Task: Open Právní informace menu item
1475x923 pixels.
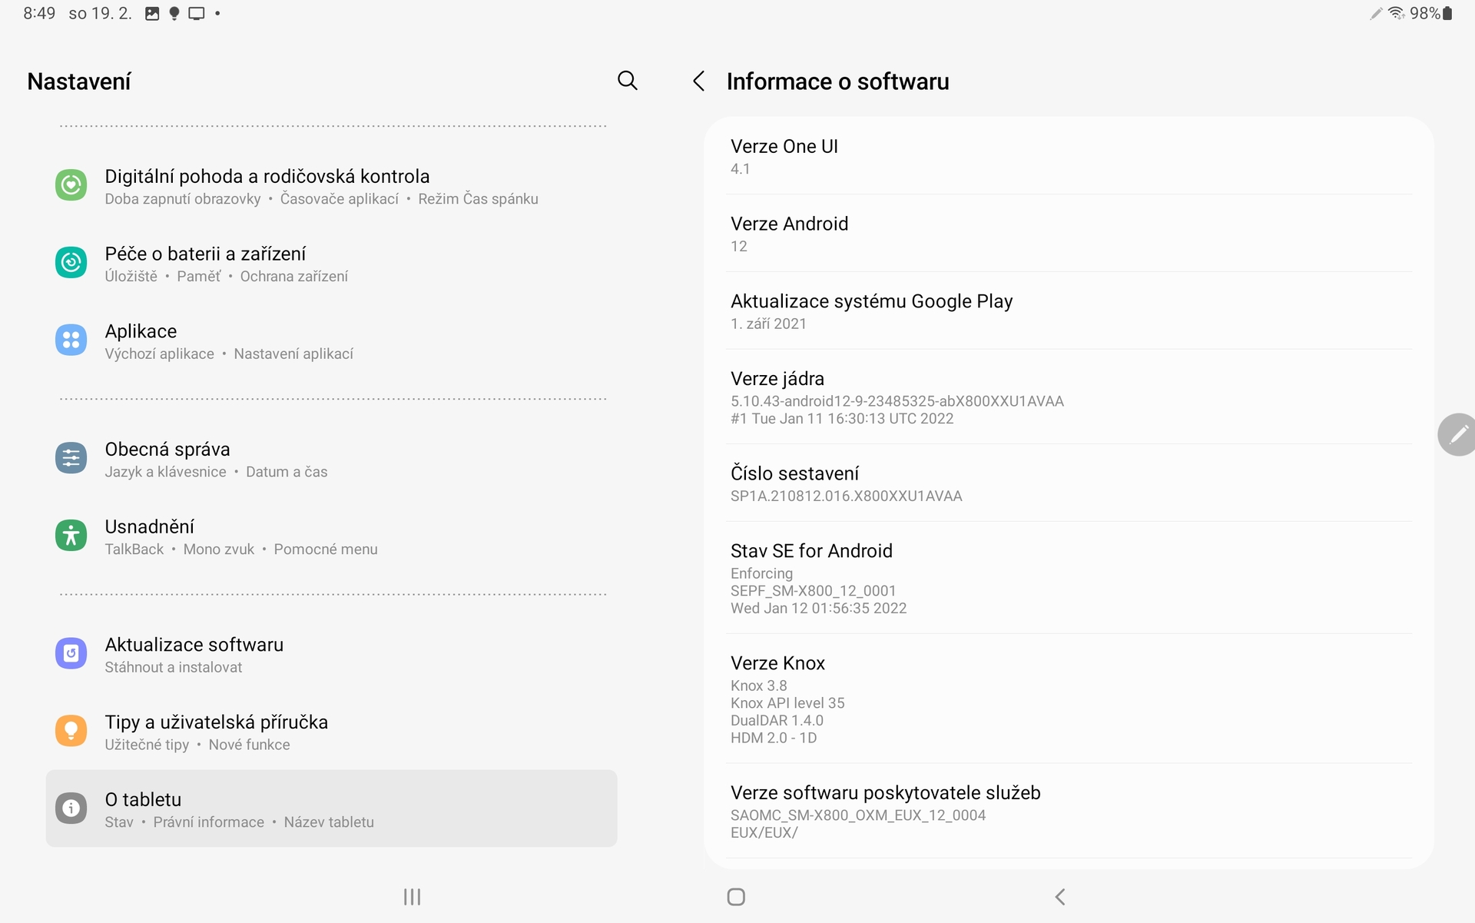Action: pyautogui.click(x=208, y=822)
